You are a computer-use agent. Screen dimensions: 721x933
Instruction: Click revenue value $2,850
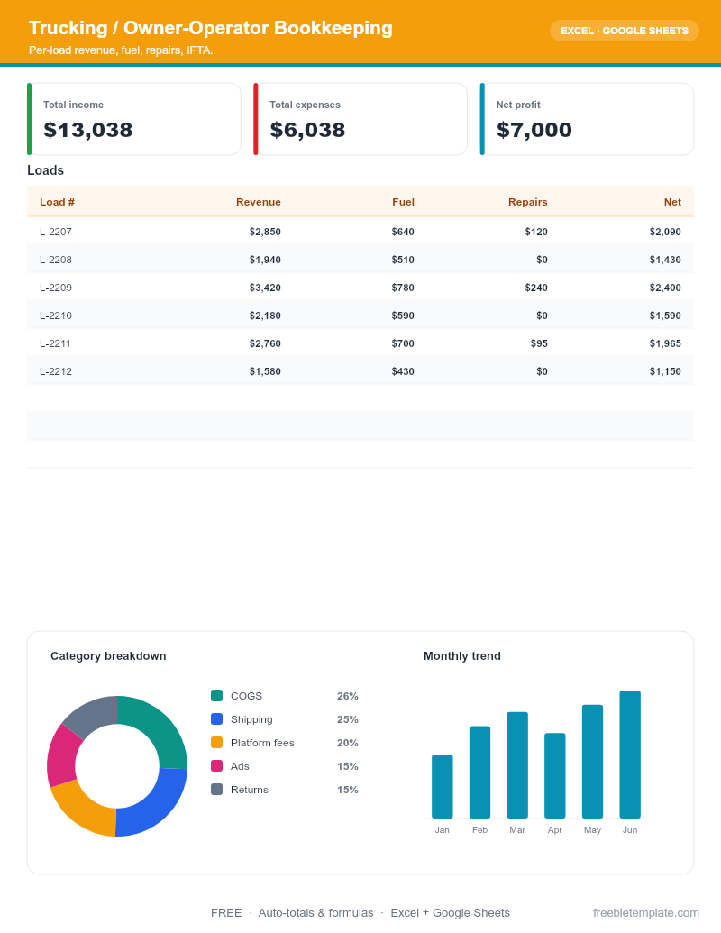(265, 232)
